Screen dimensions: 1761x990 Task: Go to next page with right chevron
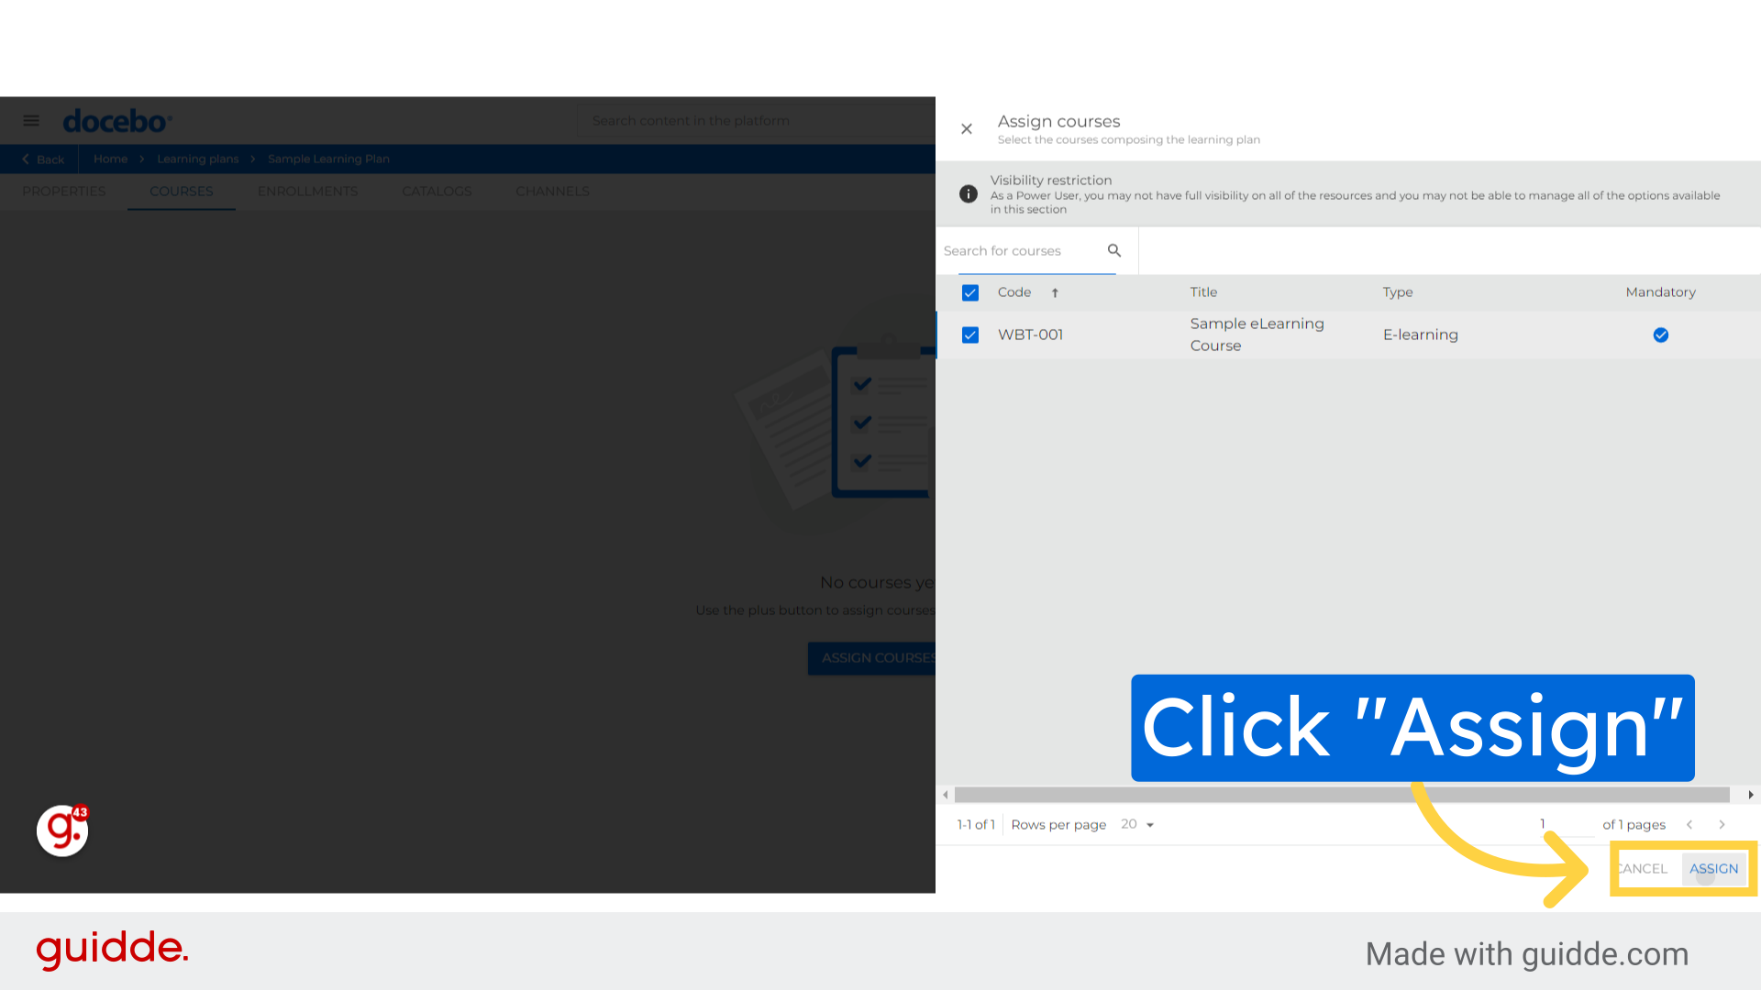(1722, 824)
